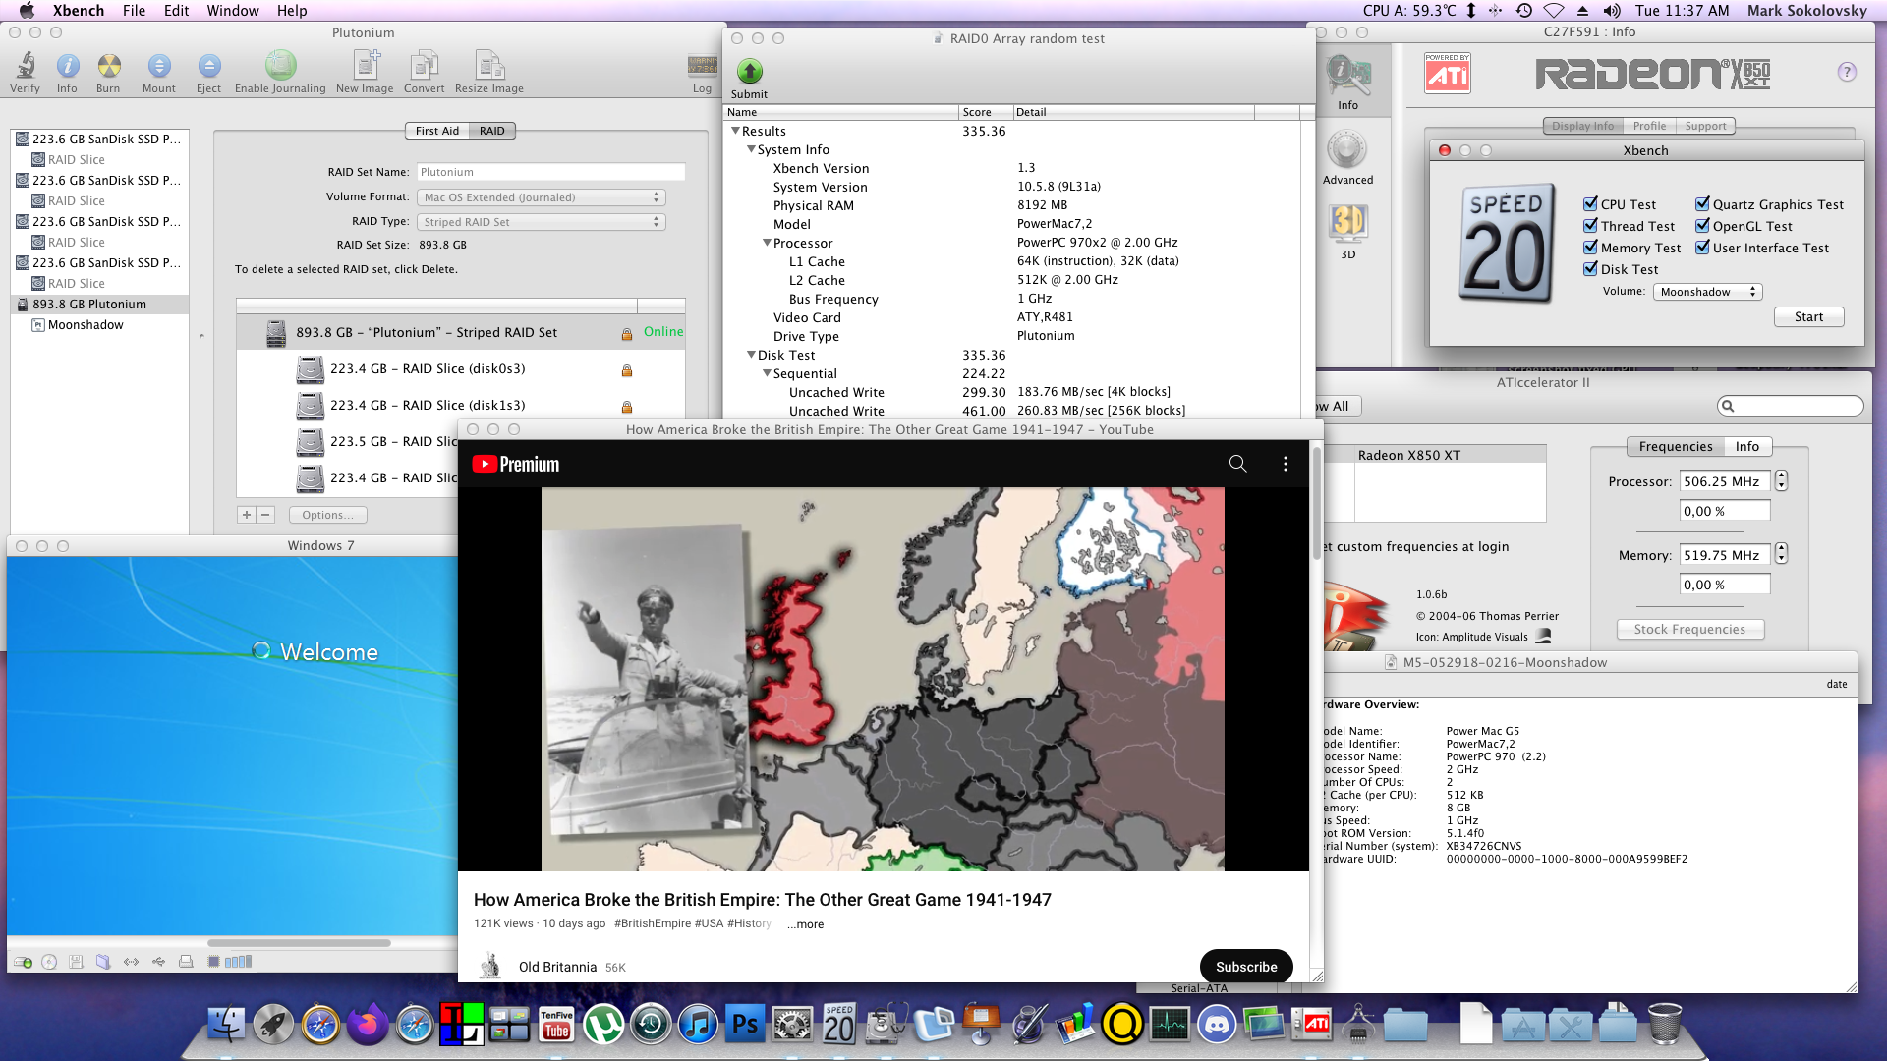Click the Stock Frequencies button
The image size is (1887, 1061).
(x=1689, y=629)
